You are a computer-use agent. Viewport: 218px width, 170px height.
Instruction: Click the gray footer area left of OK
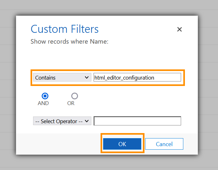pyautogui.click(x=58, y=144)
